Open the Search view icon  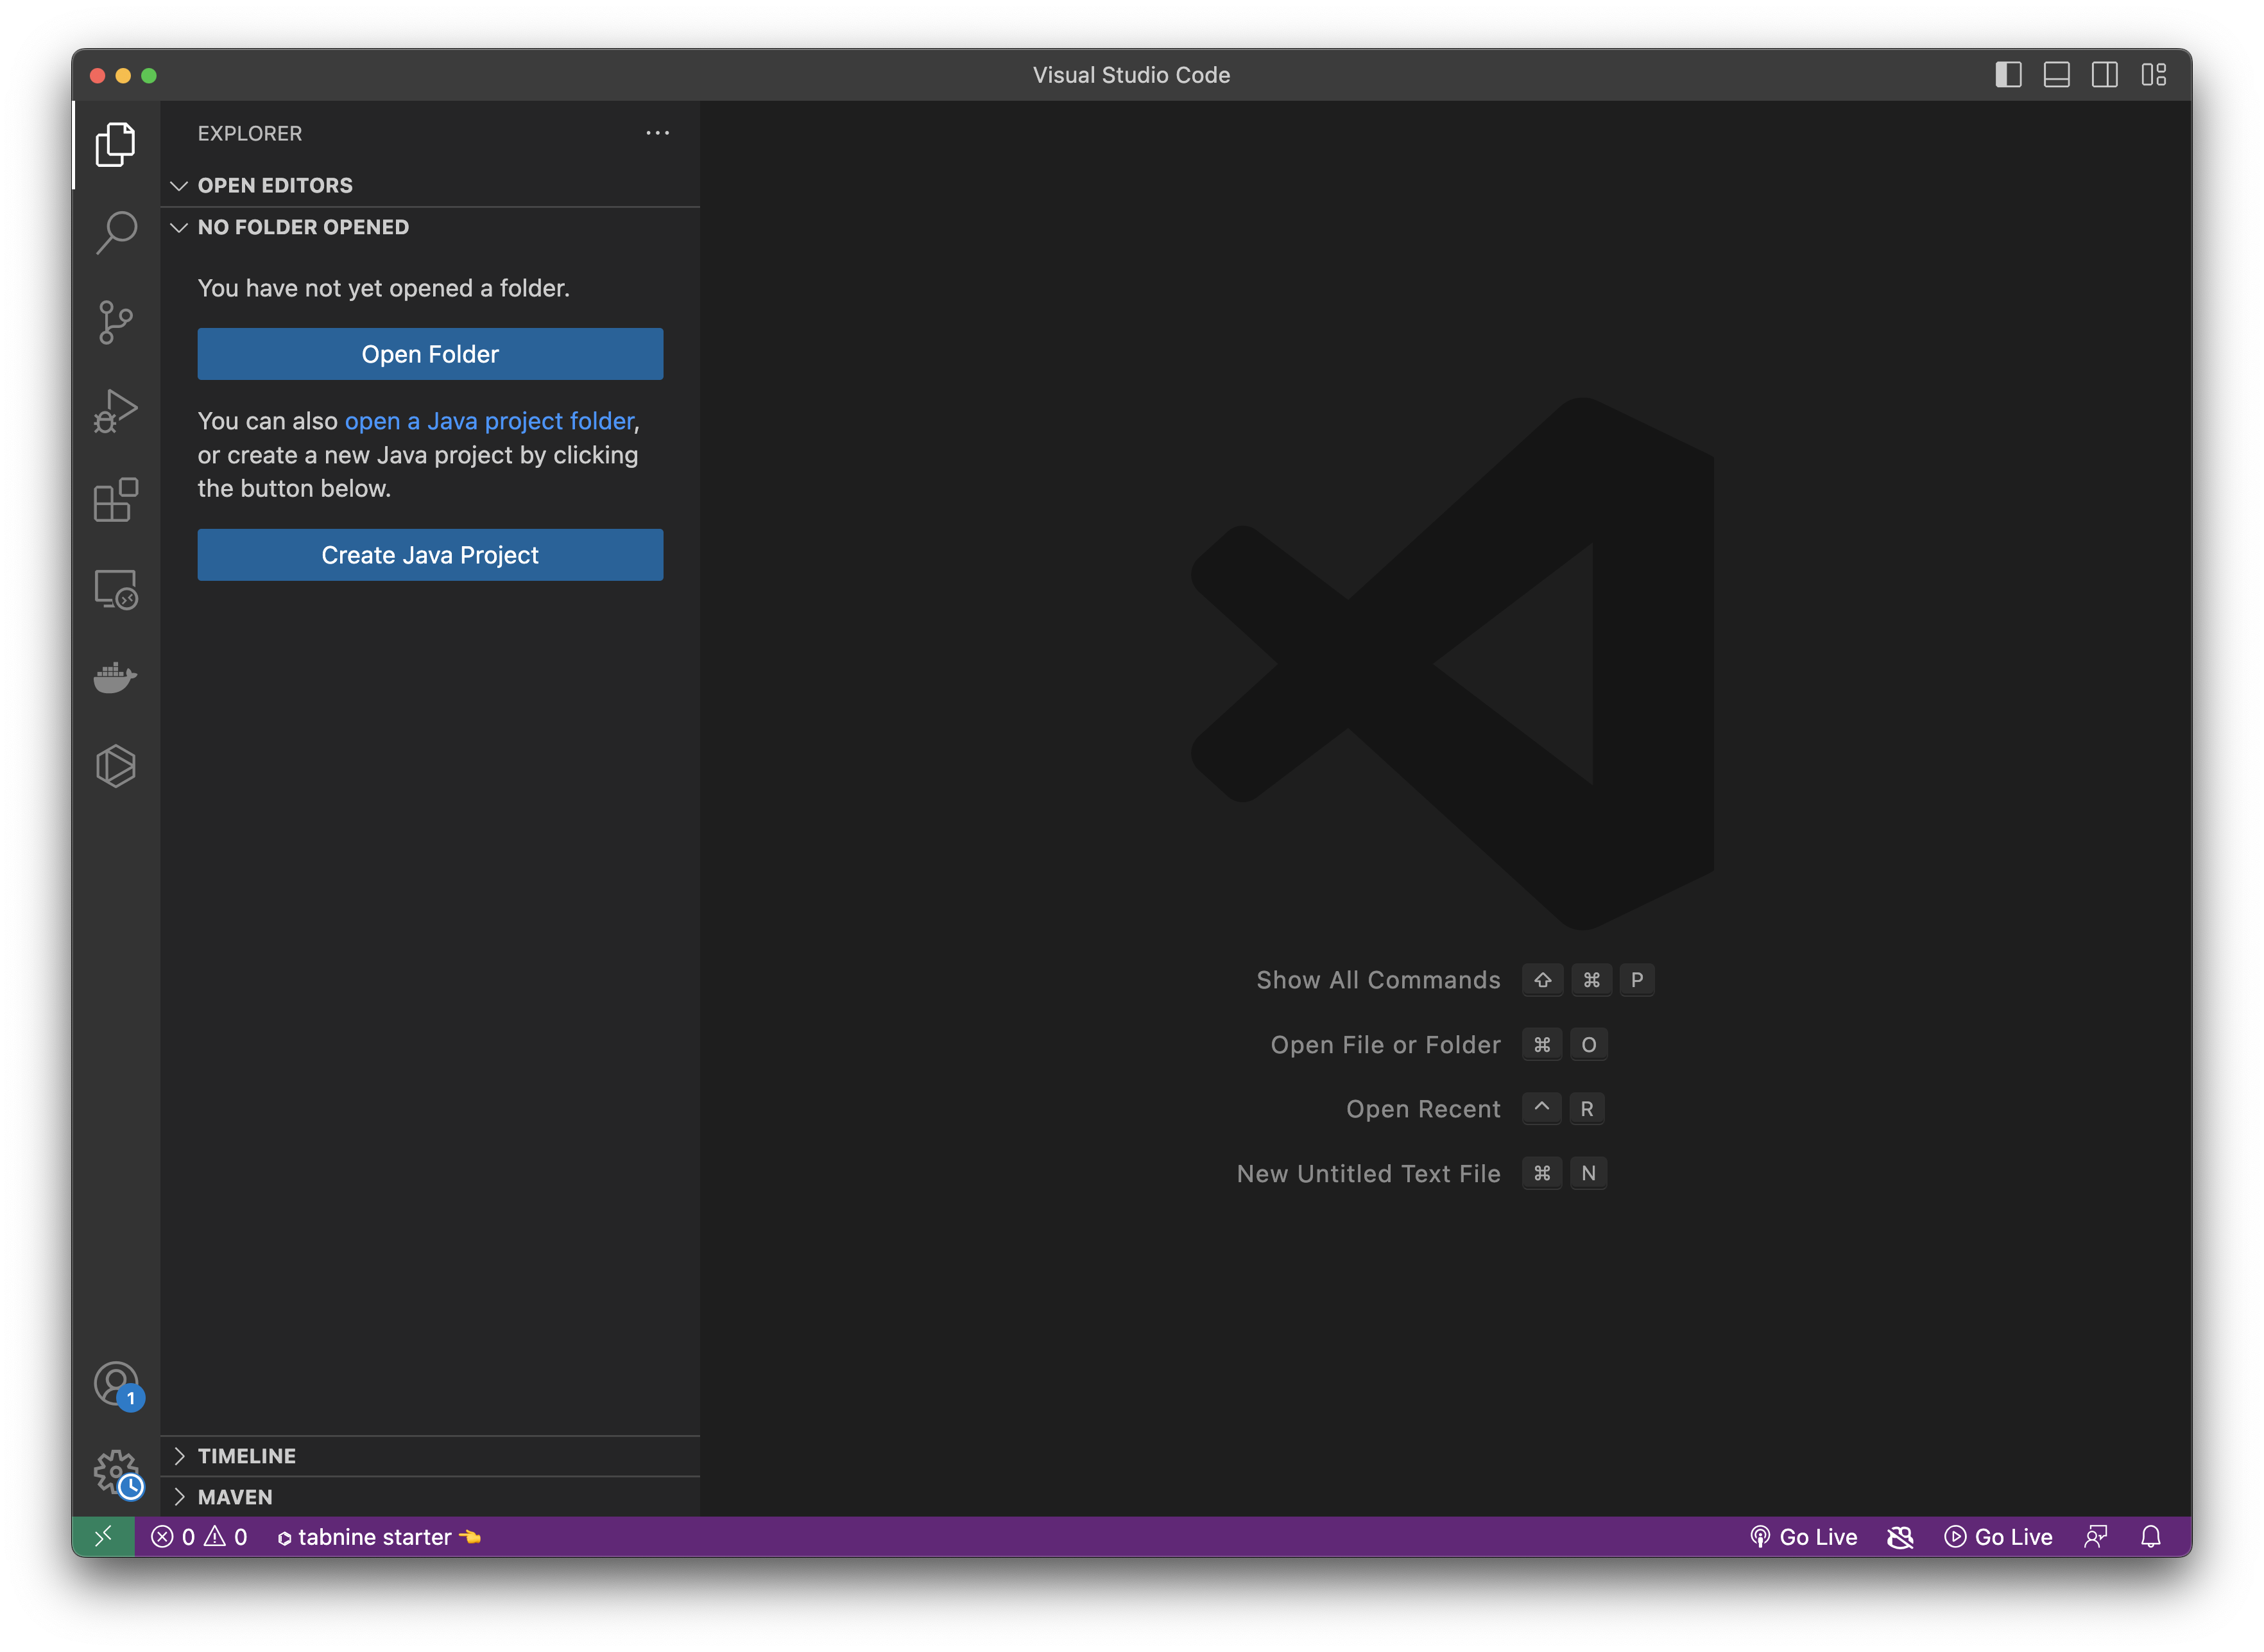click(x=116, y=232)
